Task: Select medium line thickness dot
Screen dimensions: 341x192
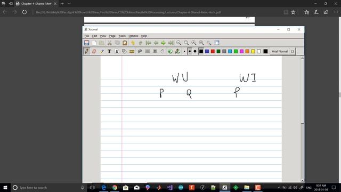Action: tap(190, 51)
